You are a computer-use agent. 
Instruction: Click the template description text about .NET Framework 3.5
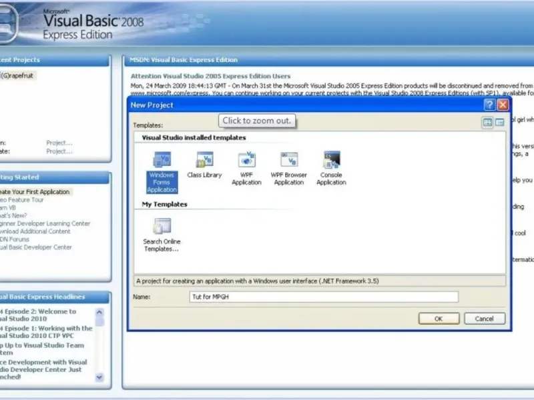pyautogui.click(x=258, y=281)
